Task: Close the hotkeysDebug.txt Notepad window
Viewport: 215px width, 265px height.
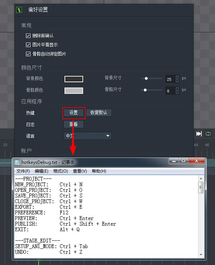Action: (x=196, y=161)
